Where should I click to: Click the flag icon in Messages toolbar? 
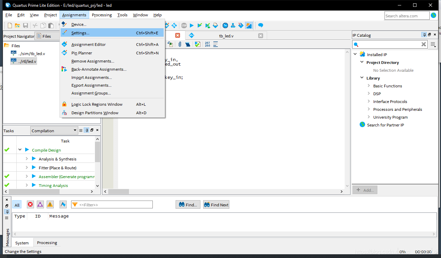click(63, 204)
